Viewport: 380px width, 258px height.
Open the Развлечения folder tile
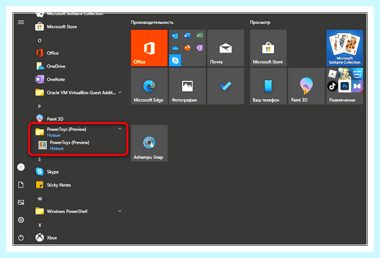point(344,86)
